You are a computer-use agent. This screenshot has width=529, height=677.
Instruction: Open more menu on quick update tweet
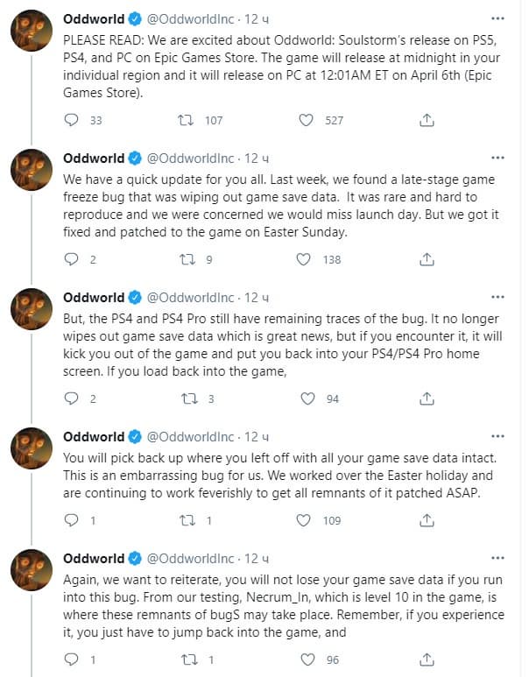(497, 158)
